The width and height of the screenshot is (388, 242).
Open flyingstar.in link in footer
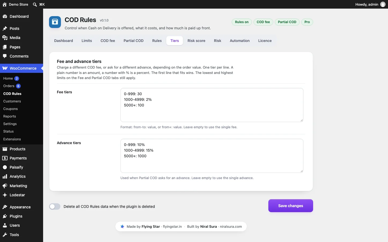172,226
